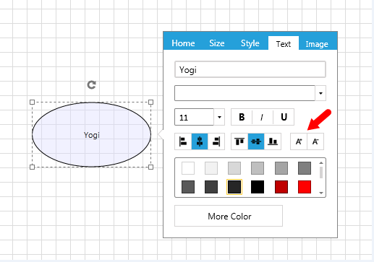Switch to the Size tab
Image resolution: width=374 pixels, height=262 pixels.
click(217, 43)
